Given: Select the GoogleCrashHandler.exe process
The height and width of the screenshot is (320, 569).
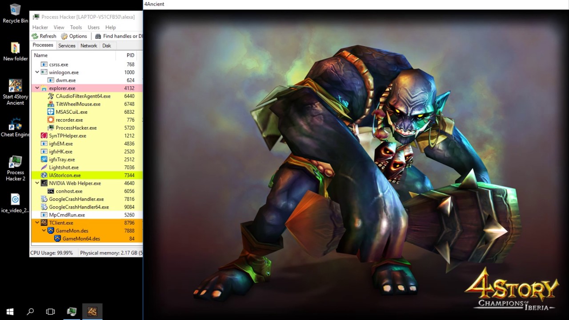Looking at the screenshot, I should (x=87, y=199).
